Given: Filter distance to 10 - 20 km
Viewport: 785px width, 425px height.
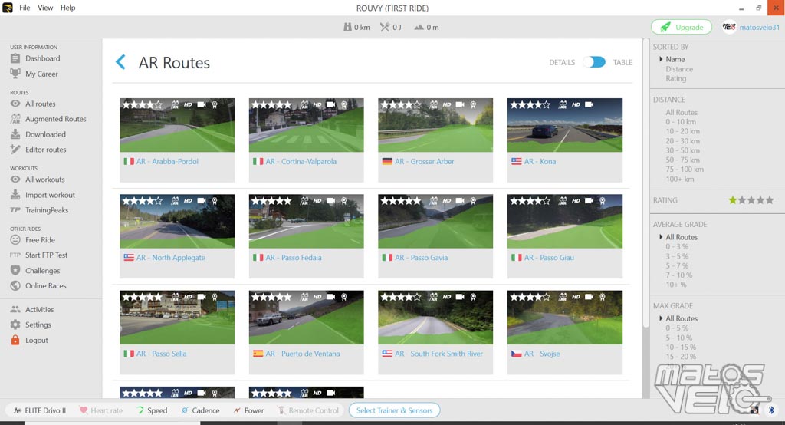Looking at the screenshot, I should [x=682, y=131].
